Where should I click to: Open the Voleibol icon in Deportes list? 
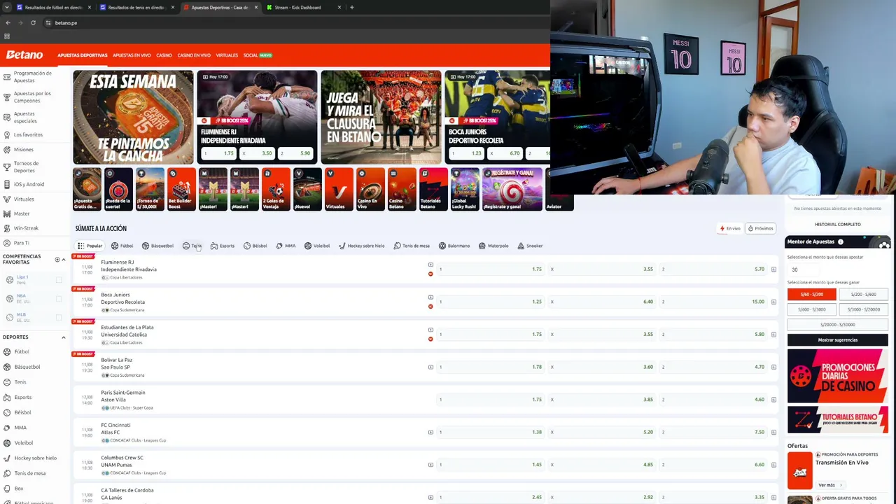tap(7, 442)
